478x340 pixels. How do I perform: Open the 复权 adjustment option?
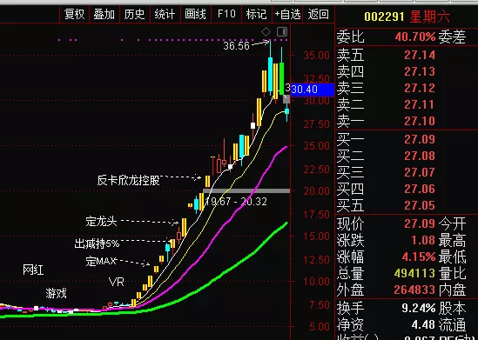[74, 14]
